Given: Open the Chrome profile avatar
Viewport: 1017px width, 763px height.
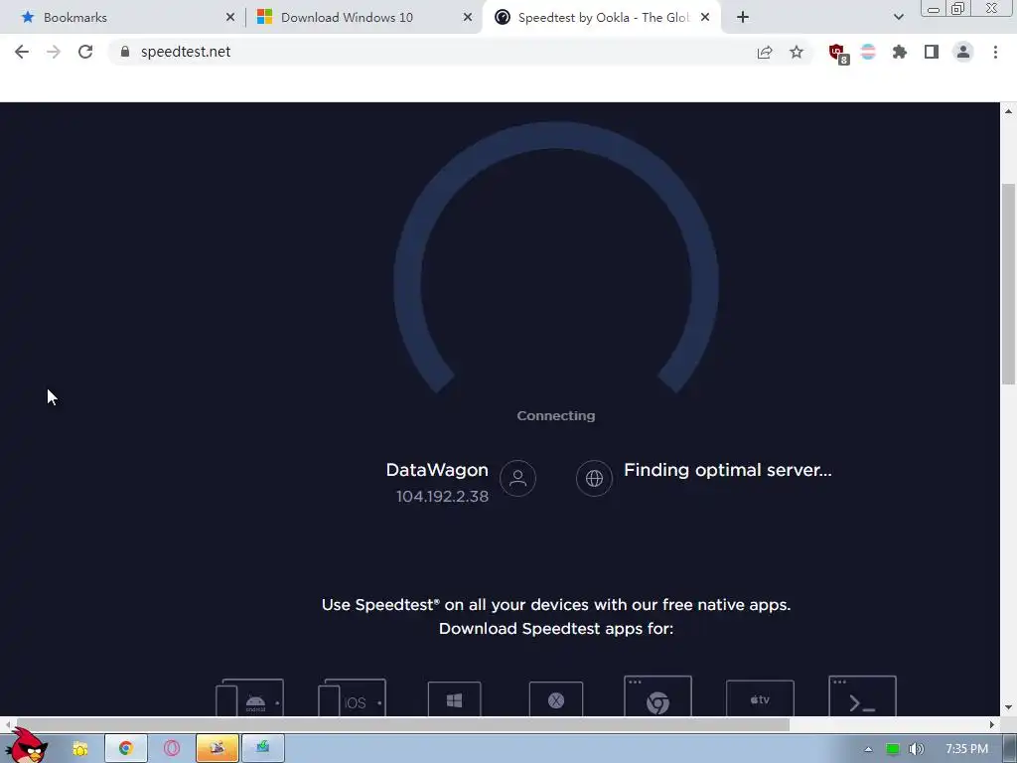Looking at the screenshot, I should click(963, 52).
